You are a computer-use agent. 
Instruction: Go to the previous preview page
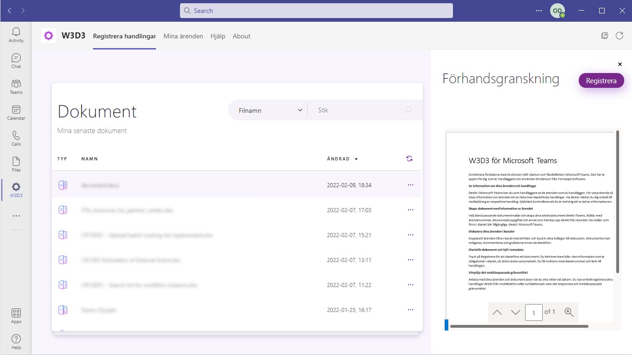click(497, 312)
